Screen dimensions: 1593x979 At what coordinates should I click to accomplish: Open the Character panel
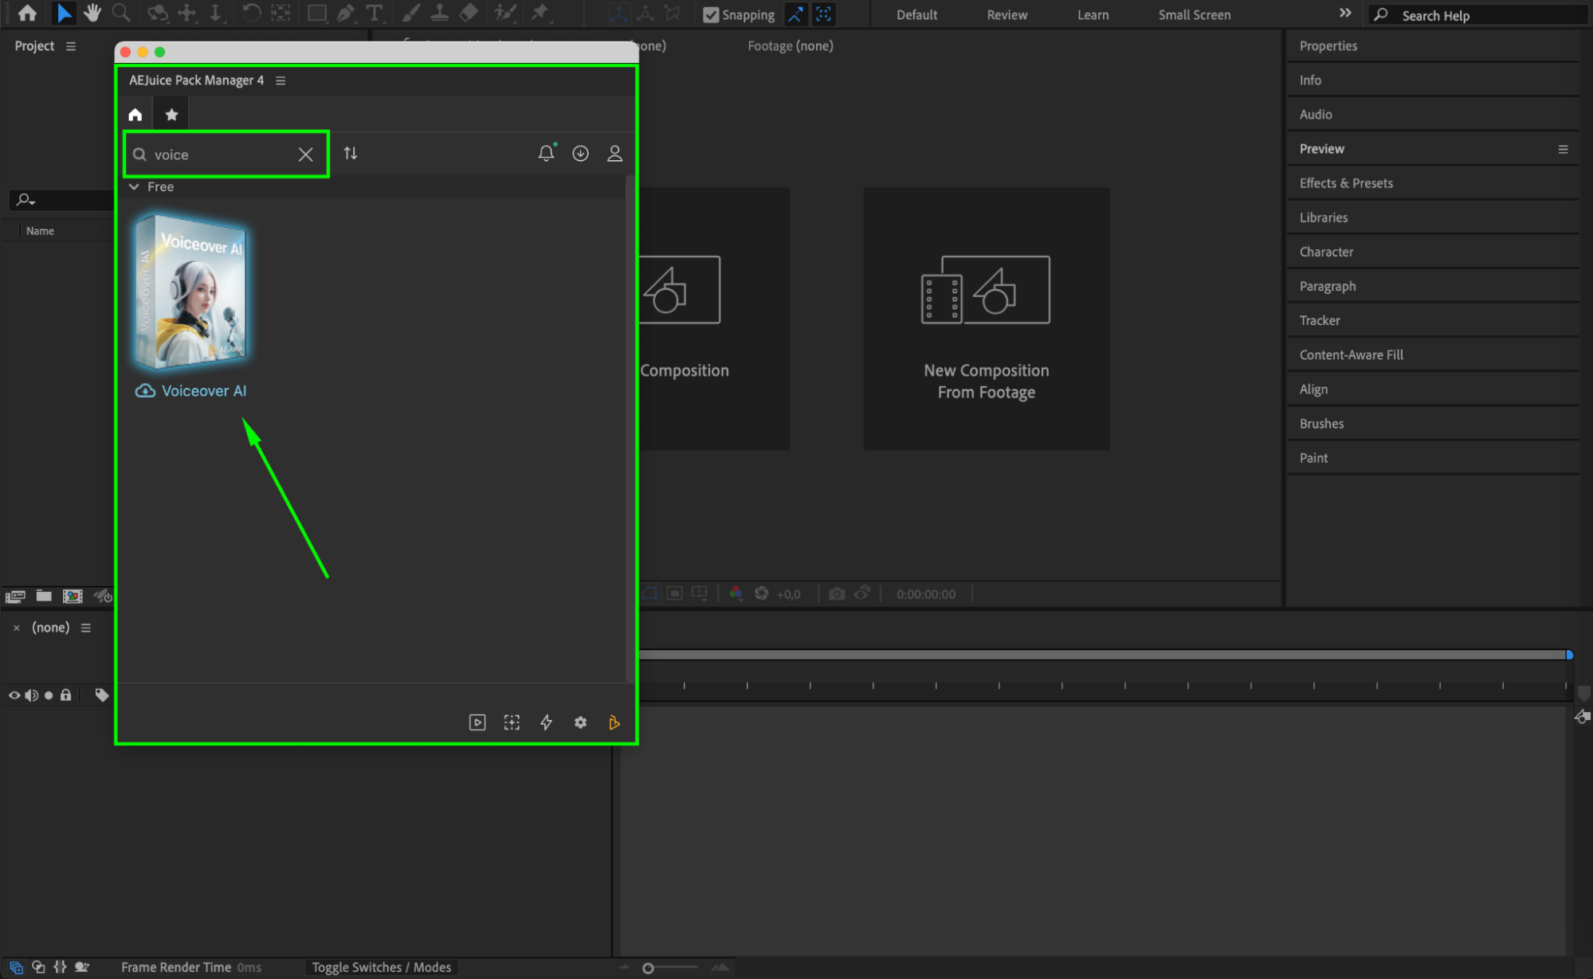coord(1326,252)
